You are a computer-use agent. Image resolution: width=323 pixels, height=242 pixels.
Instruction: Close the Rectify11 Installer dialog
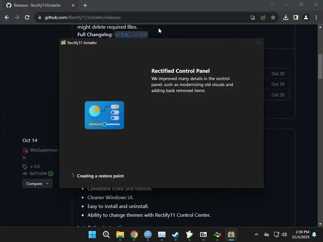[258, 43]
